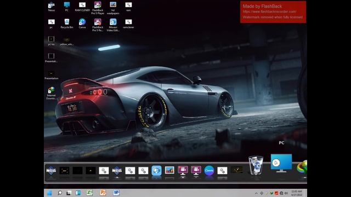Select the fully labeled 'Presentation' desktop file

point(51,75)
